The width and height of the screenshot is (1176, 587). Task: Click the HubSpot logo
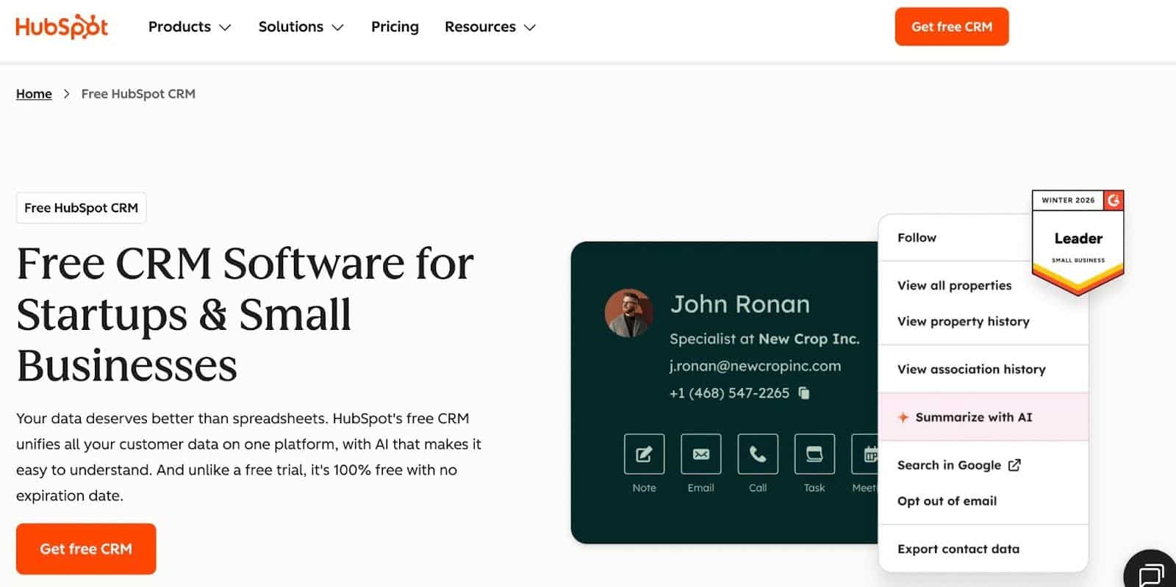coord(62,27)
